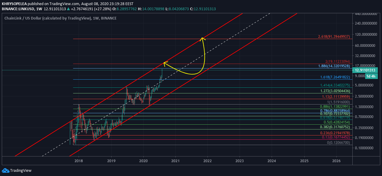Click the close value C:12.91101313
This screenshot has height=176, width=382.
point(203,9)
